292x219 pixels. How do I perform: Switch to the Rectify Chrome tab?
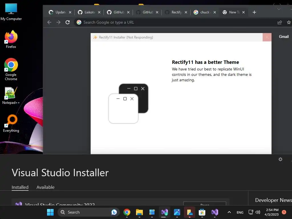176,12
